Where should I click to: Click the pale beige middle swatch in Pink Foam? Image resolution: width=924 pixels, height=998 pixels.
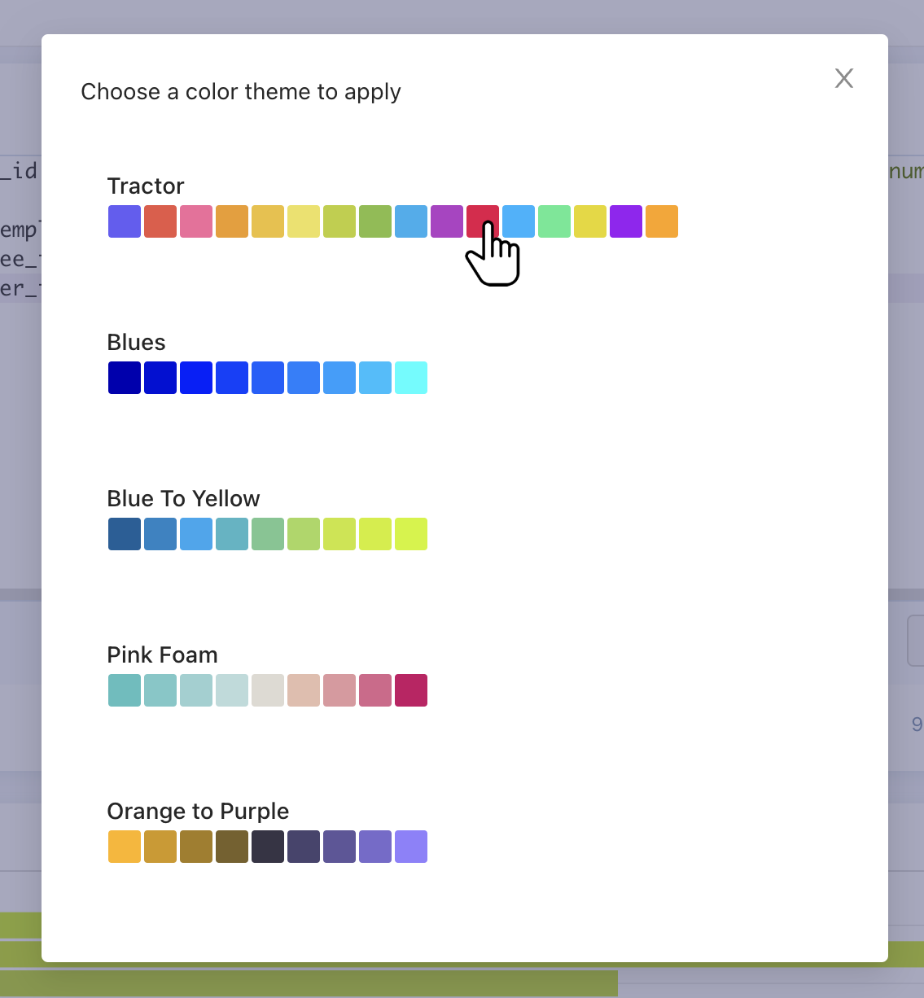pyautogui.click(x=267, y=689)
